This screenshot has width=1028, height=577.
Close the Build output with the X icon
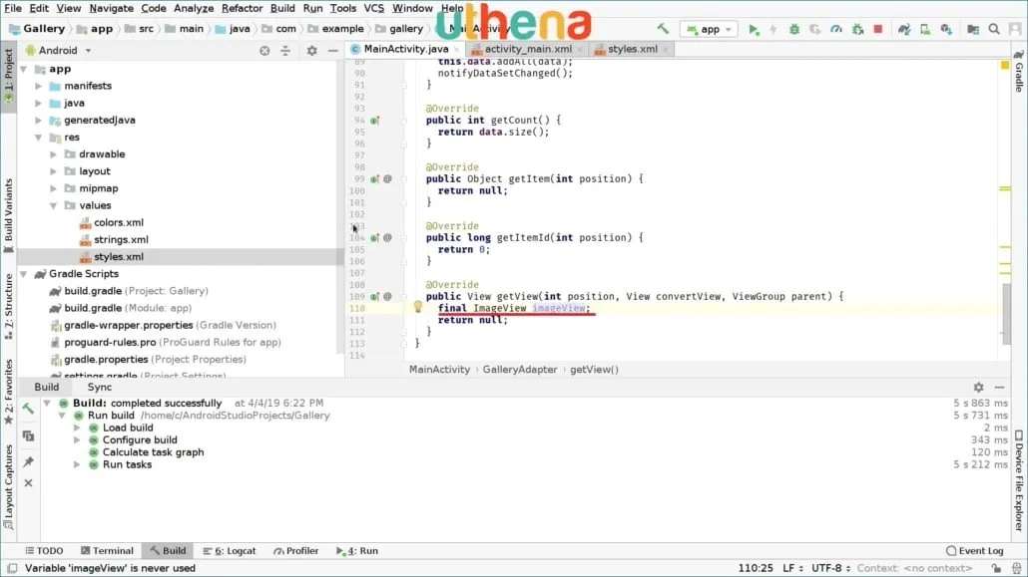tap(28, 482)
